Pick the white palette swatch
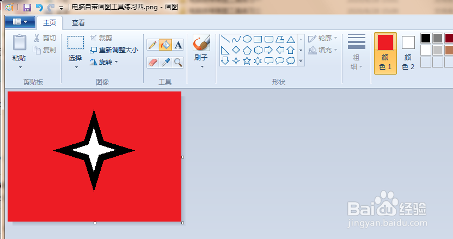The image size is (453, 239). tap(426, 50)
